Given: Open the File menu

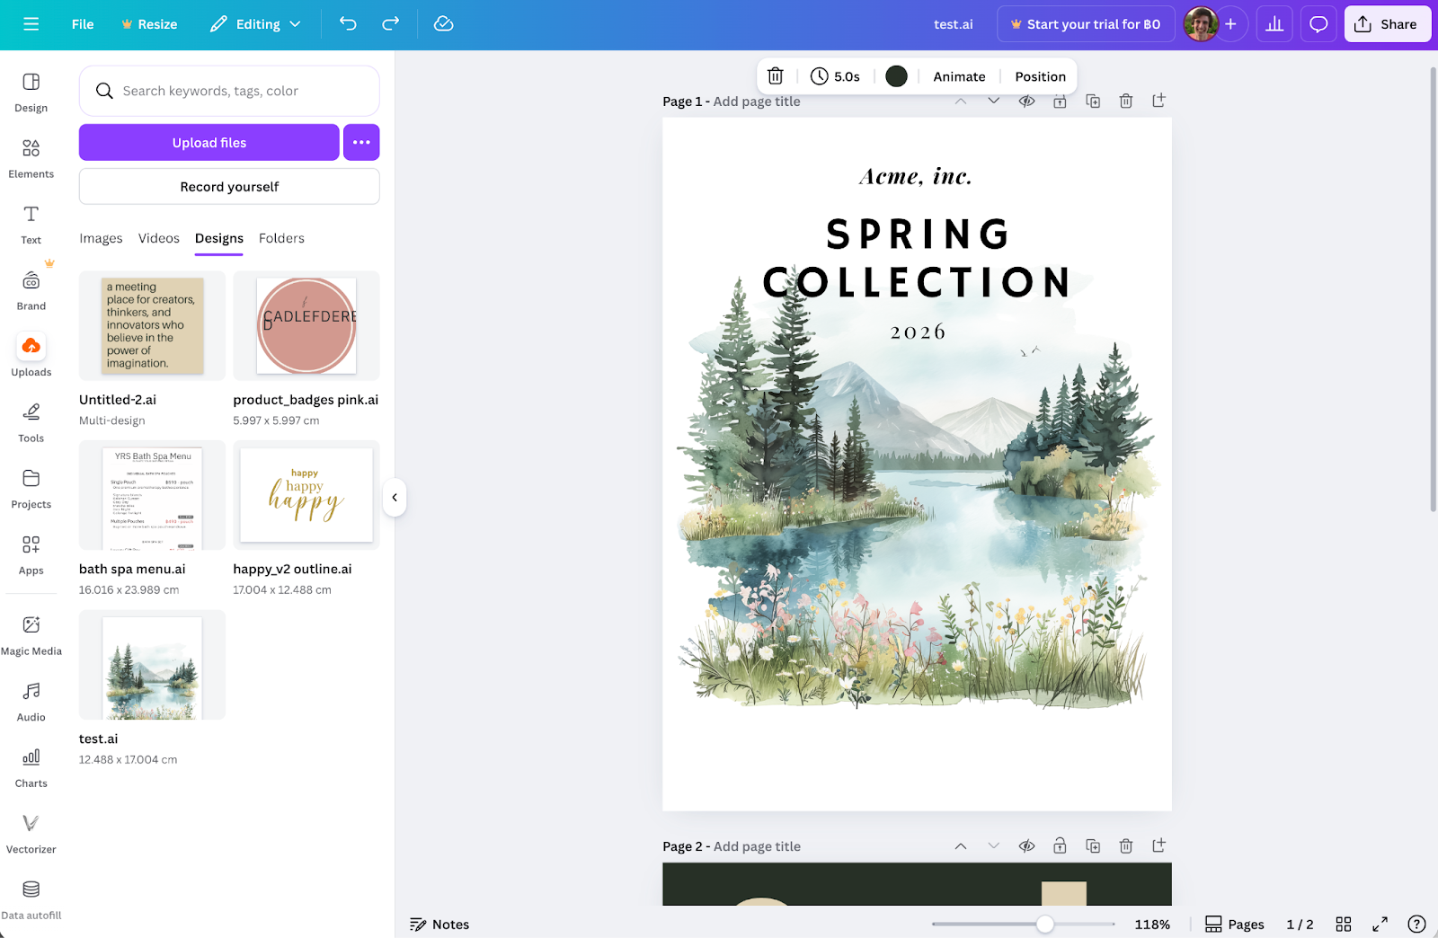Looking at the screenshot, I should pos(82,24).
